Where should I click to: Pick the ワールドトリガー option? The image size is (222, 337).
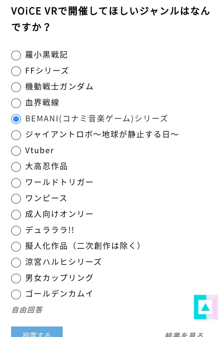pos(16,183)
